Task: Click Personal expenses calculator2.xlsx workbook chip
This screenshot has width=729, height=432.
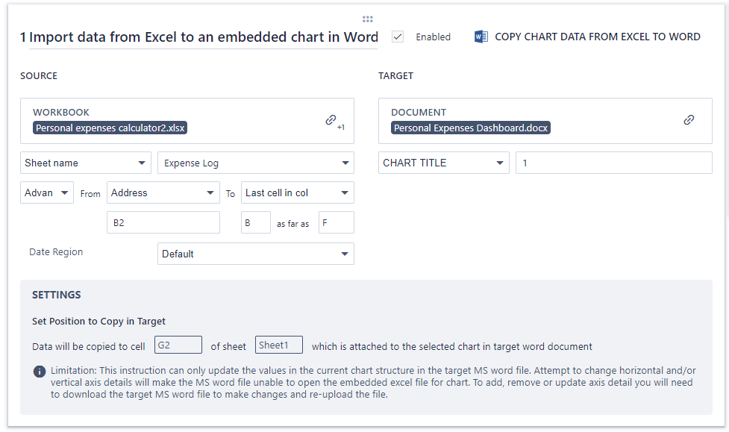Action: tap(110, 128)
